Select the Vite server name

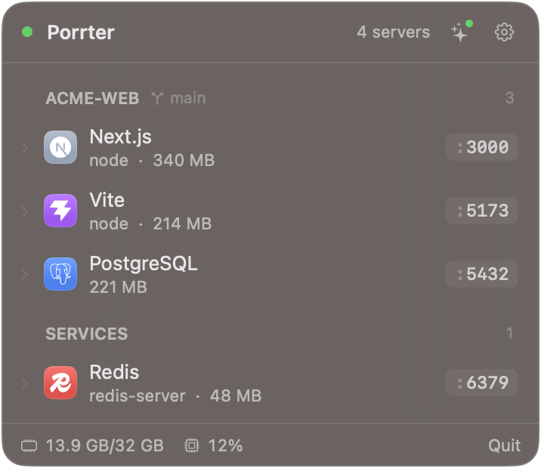(107, 200)
